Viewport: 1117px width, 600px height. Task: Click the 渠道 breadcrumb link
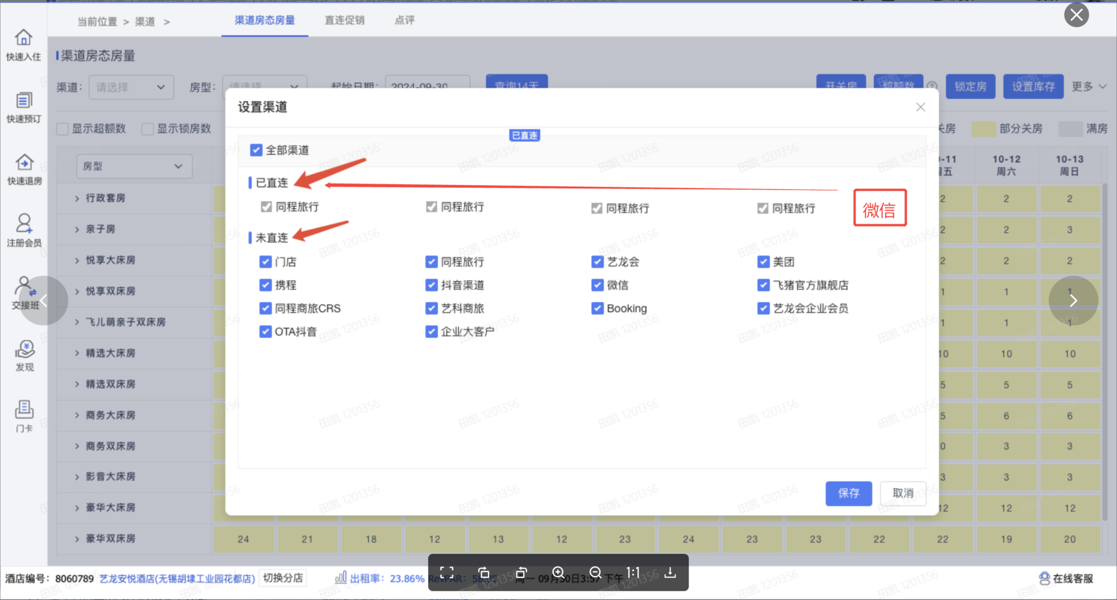145,22
